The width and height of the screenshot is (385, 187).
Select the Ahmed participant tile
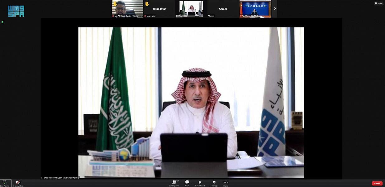[x=223, y=9]
